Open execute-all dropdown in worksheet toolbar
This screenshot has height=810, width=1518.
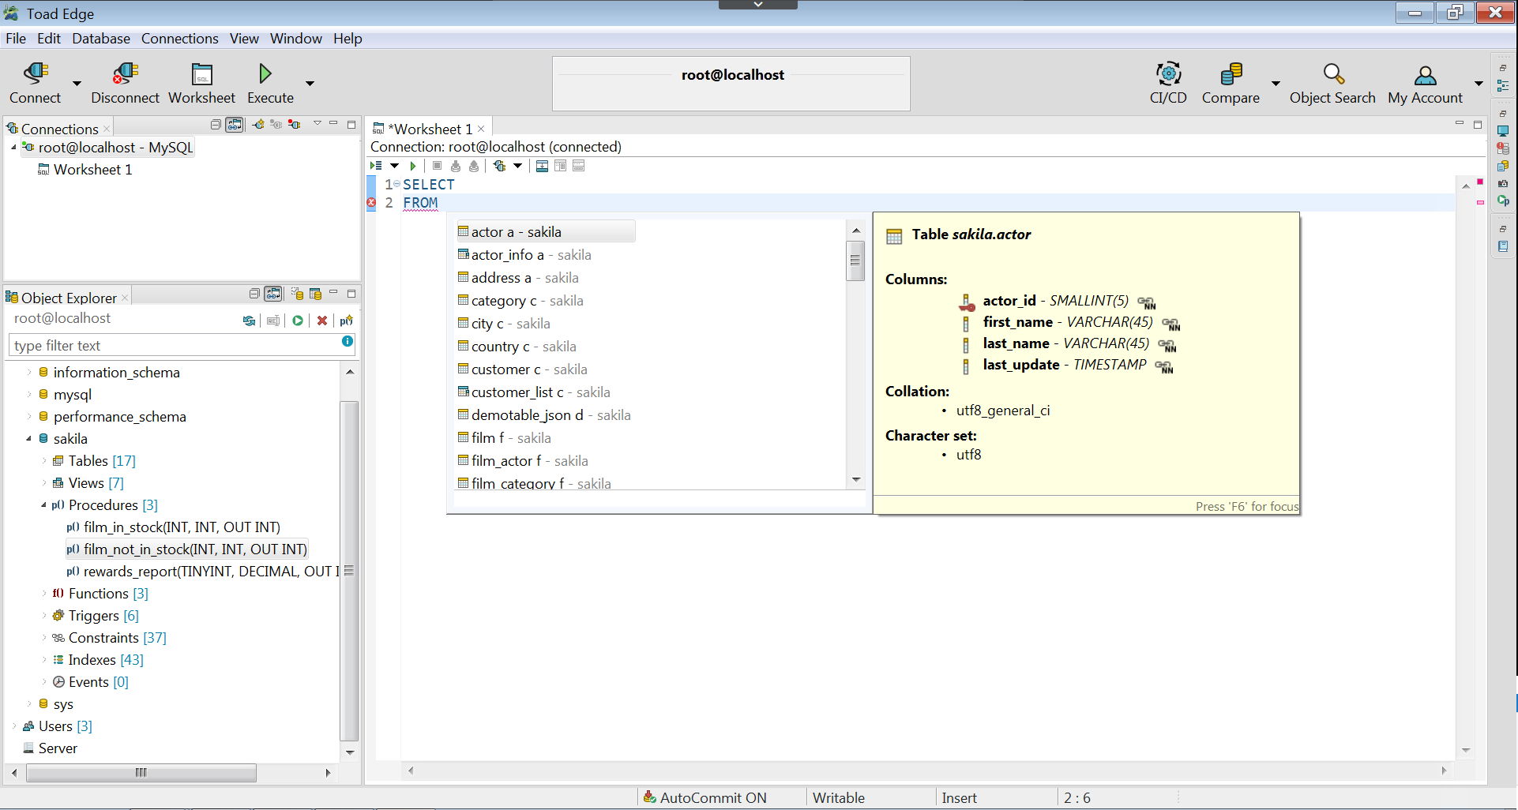click(x=394, y=166)
